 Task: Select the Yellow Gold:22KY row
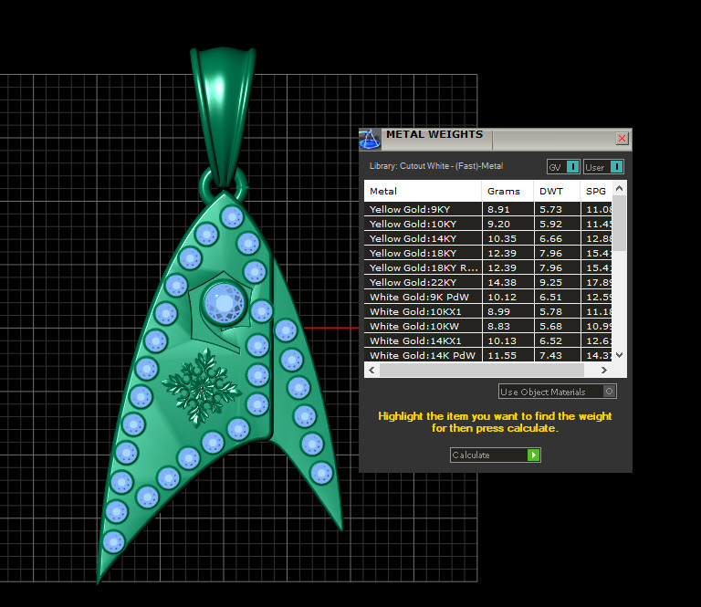[488, 282]
